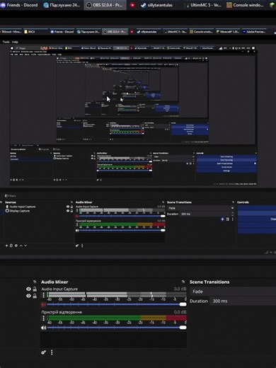Click Audio Input Capture volume slider handle in enlarged mixer
The image size is (276, 368).
pos(183,304)
